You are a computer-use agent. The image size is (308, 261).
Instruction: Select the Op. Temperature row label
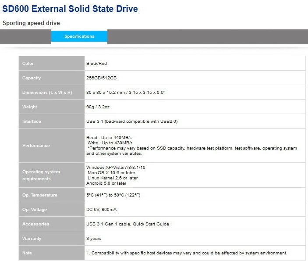[x=40, y=195]
